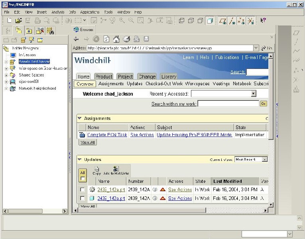Select the shaded display mode icon
This screenshot has width=305, height=239.
coord(210,21)
